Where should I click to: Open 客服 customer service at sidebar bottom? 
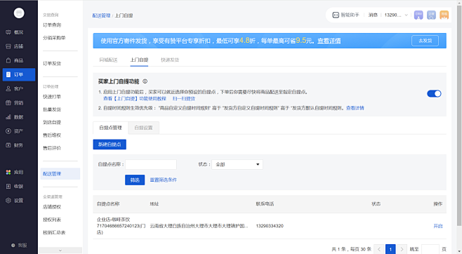point(19,245)
